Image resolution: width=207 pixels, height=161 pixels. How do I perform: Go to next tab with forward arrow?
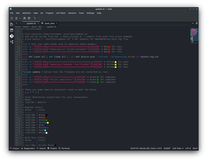[20, 23]
